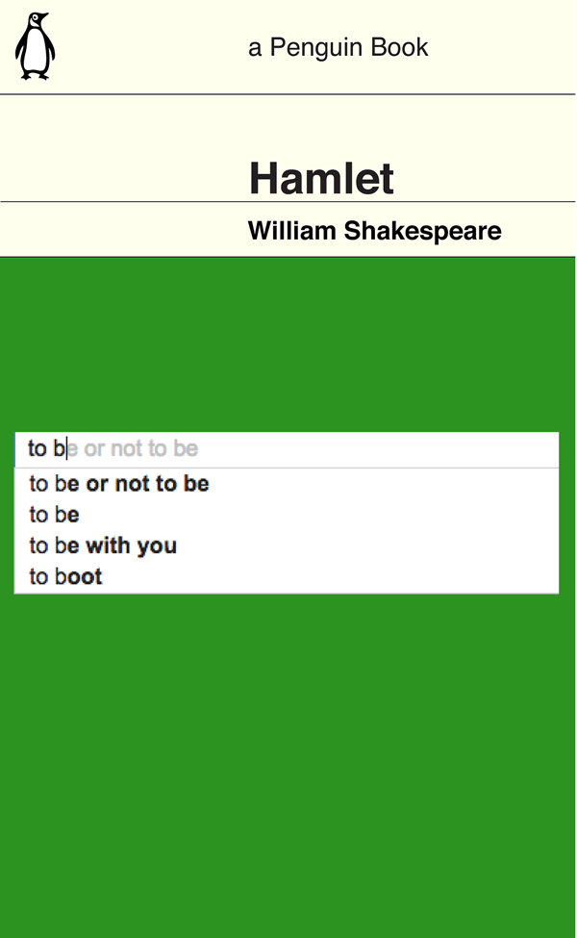Click the word 'William' in the author name
Viewport: 577px width, 938px height.
291,231
